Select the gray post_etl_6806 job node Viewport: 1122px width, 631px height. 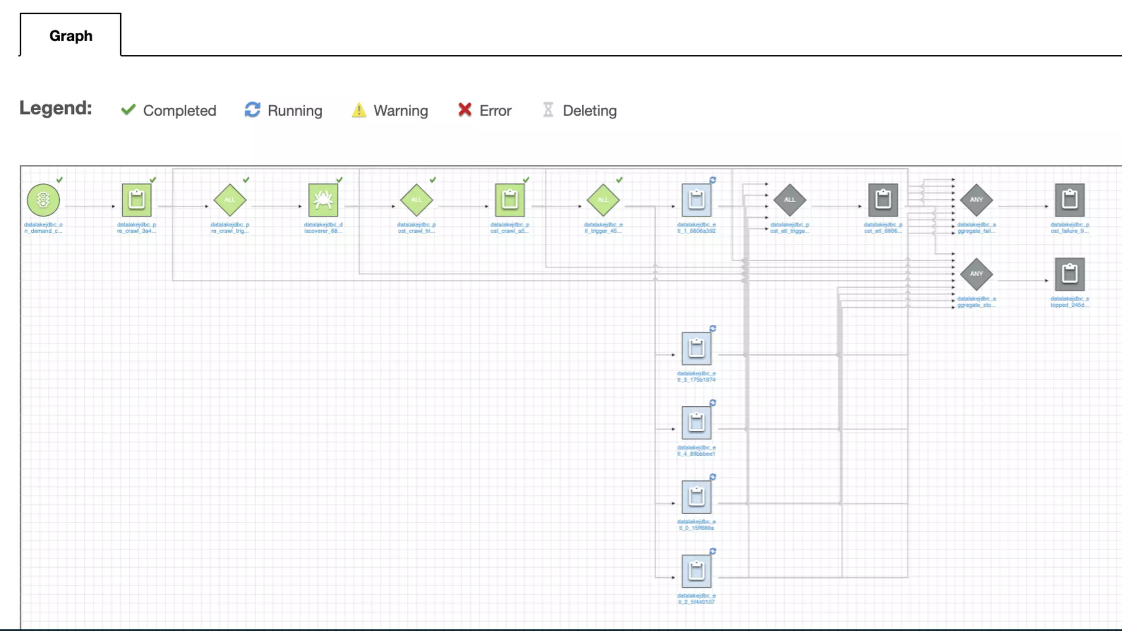click(x=883, y=200)
